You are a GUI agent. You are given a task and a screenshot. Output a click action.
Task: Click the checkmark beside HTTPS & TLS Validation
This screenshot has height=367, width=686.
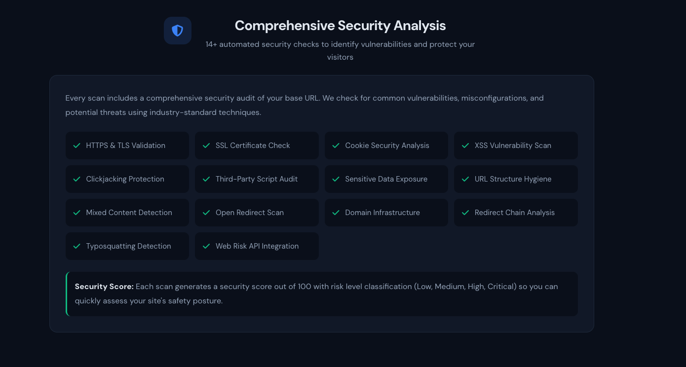pyautogui.click(x=76, y=146)
